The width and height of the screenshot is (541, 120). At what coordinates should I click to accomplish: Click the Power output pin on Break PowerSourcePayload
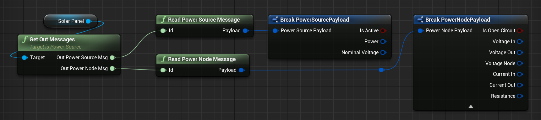(383, 42)
